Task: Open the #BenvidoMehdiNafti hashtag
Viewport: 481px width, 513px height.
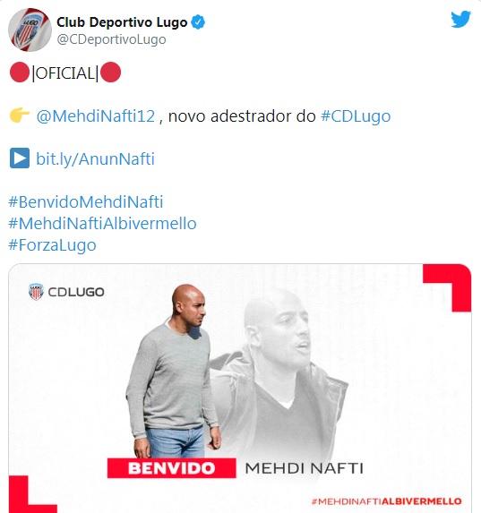Action: [x=86, y=201]
